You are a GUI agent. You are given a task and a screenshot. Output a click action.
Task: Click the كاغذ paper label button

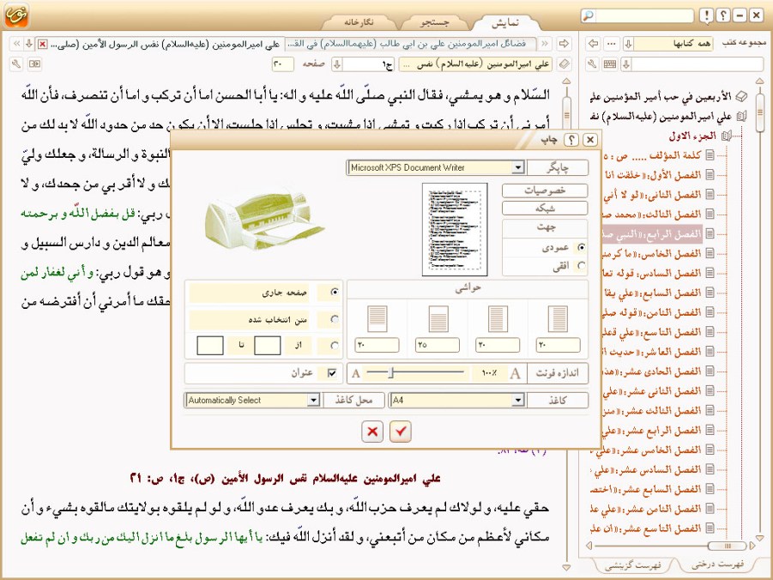pyautogui.click(x=558, y=400)
